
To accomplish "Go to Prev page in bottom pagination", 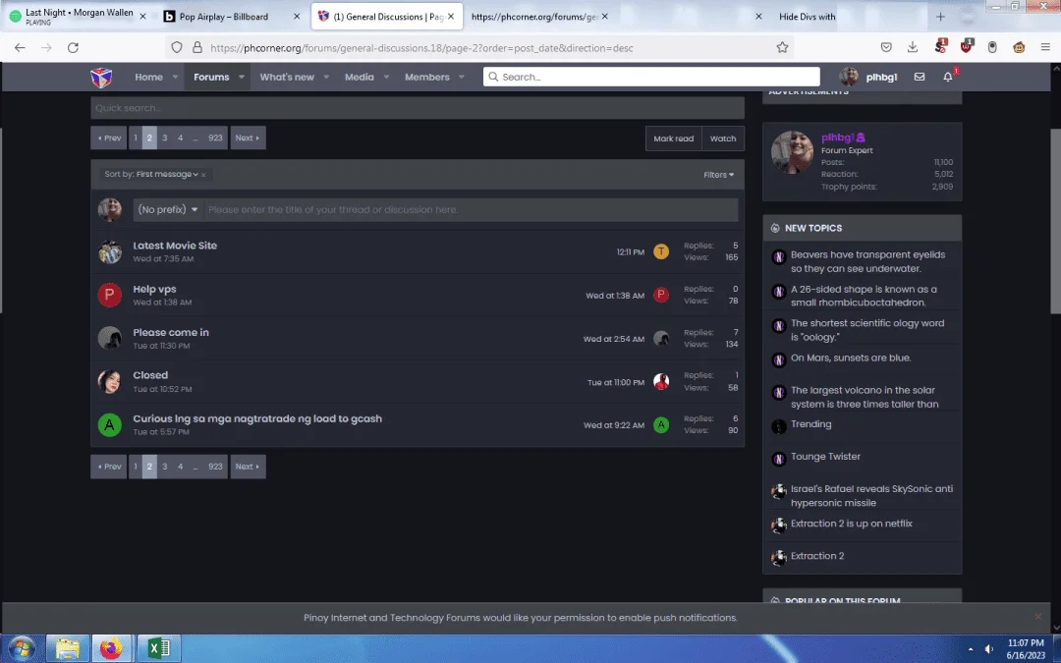I will point(109,467).
